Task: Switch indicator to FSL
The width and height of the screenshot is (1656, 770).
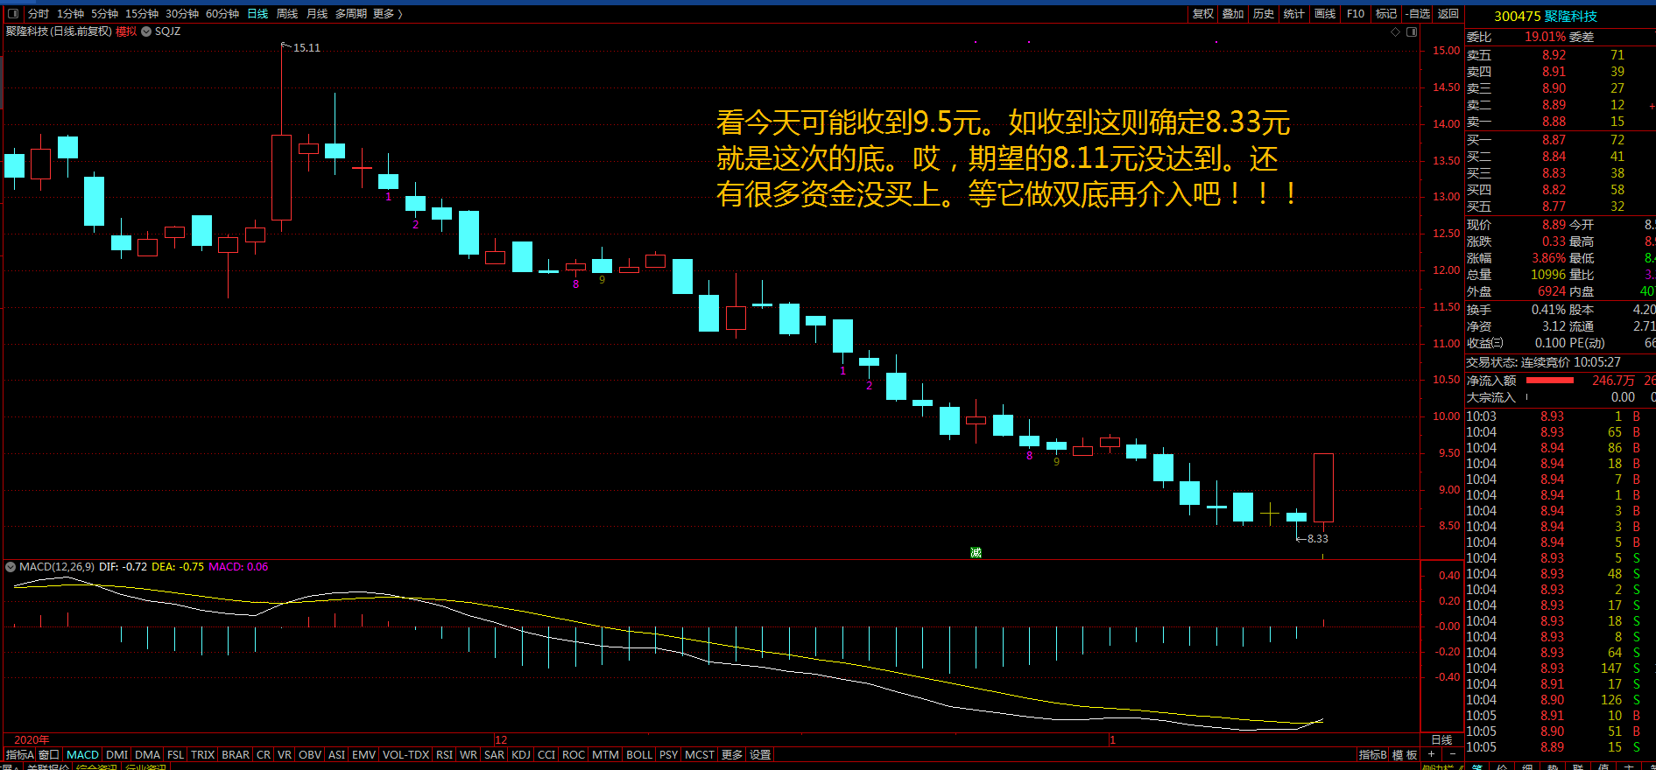Action: (x=176, y=754)
